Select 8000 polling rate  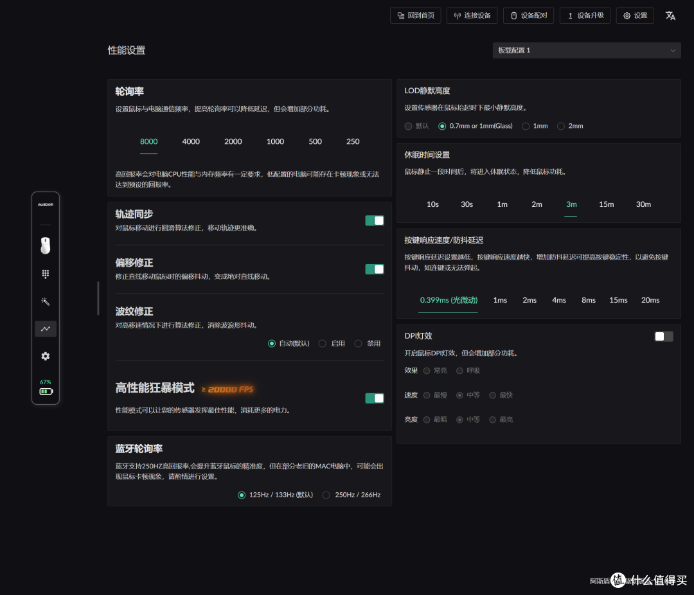(148, 141)
